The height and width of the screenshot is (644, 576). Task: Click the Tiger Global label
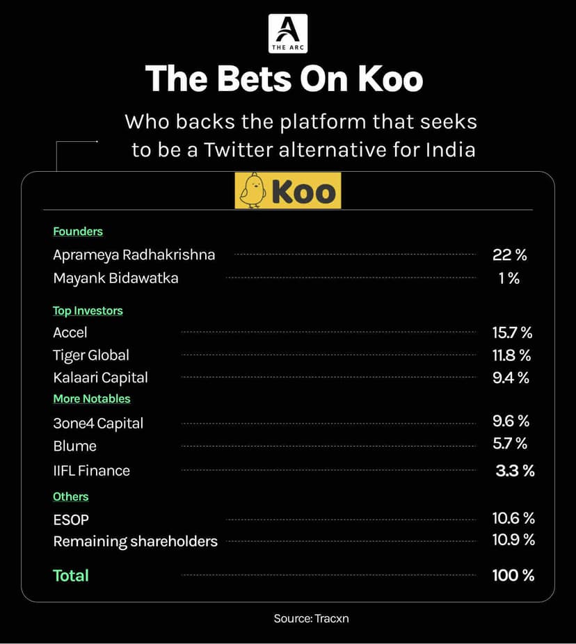tap(91, 355)
